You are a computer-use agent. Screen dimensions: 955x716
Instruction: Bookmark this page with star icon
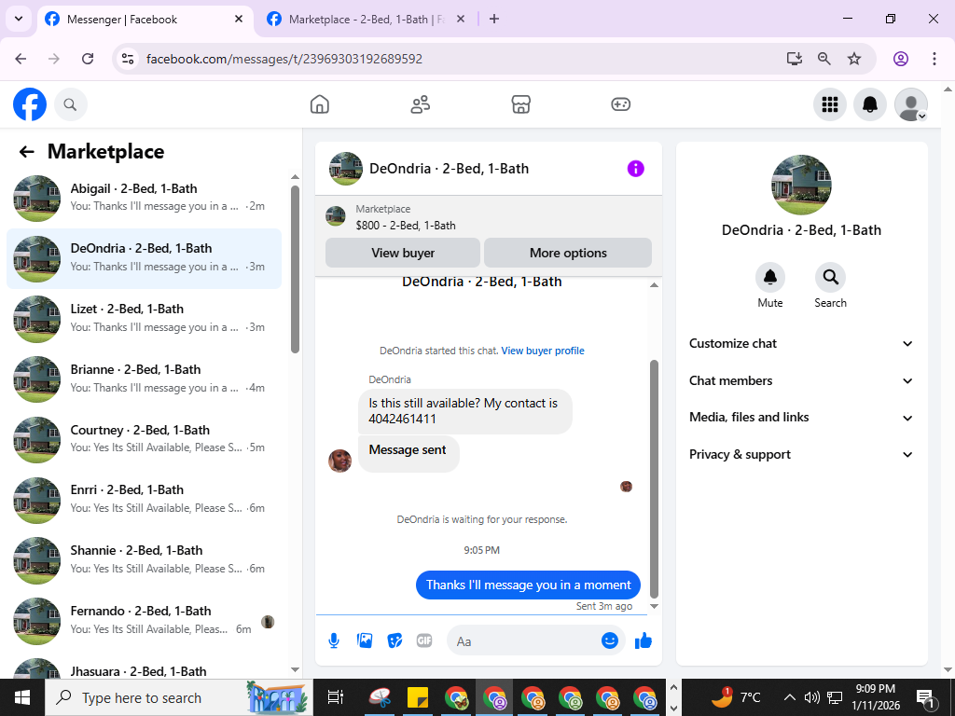[854, 59]
